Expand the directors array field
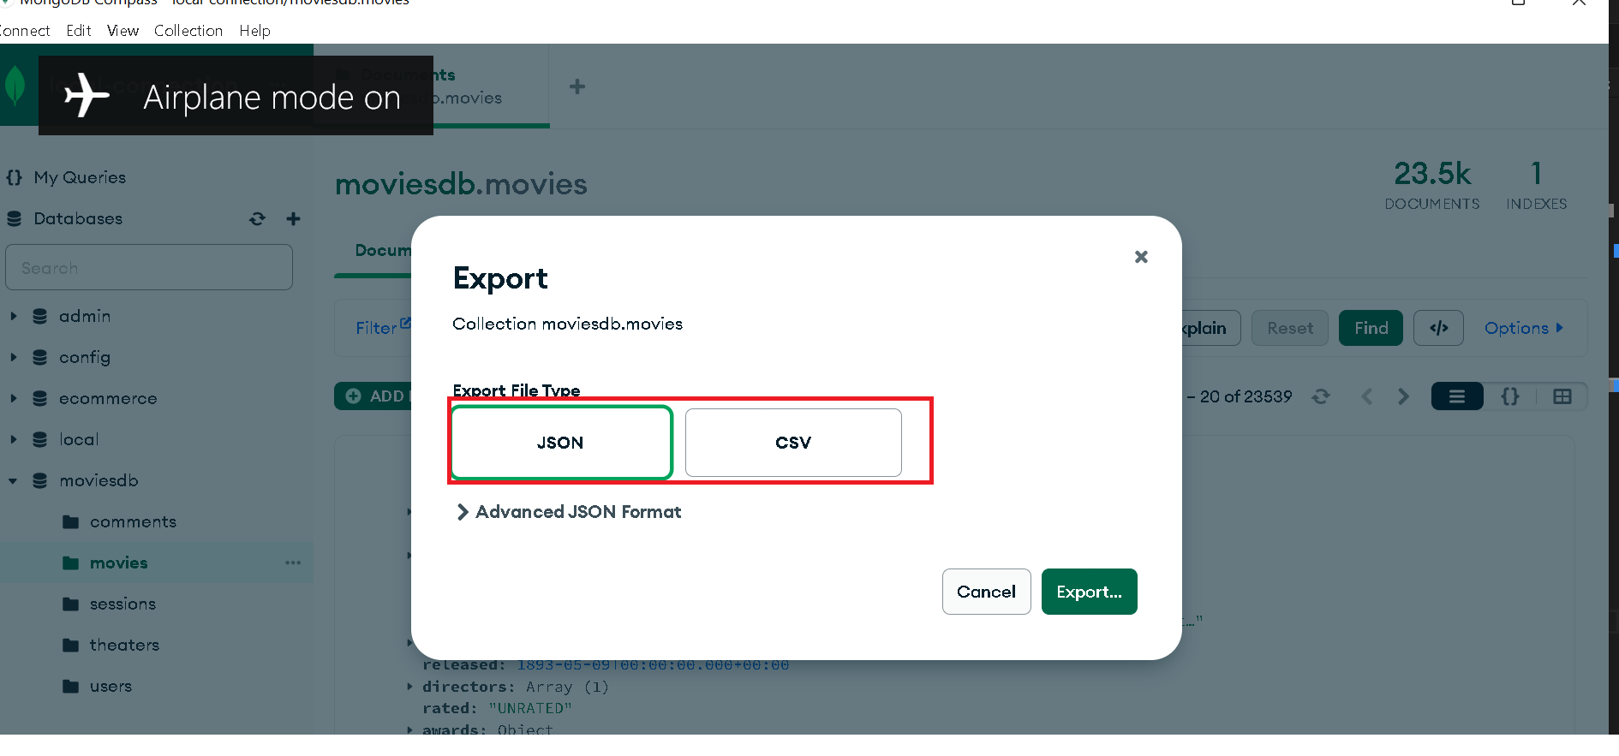Viewport: 1619px width, 756px height. click(x=409, y=687)
